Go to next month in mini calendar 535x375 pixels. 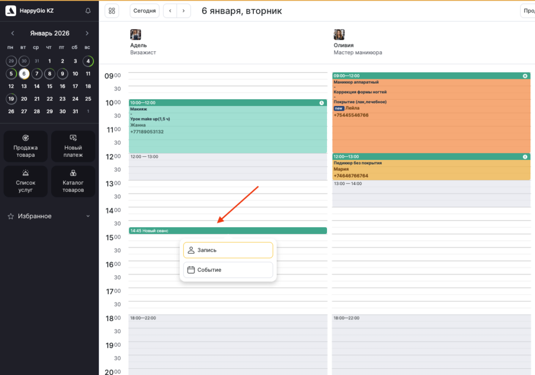87,33
